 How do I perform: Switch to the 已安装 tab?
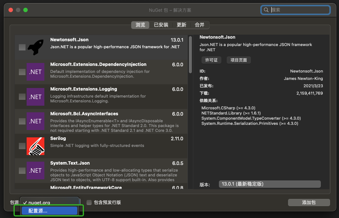(x=161, y=25)
